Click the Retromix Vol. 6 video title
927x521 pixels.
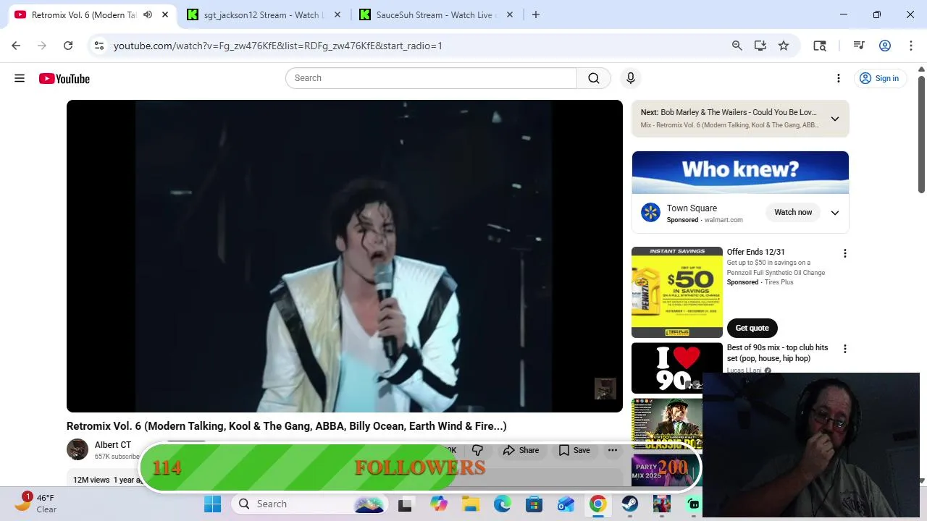coord(287,426)
